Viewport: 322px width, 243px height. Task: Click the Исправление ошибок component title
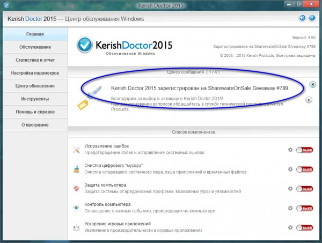[x=107, y=146]
